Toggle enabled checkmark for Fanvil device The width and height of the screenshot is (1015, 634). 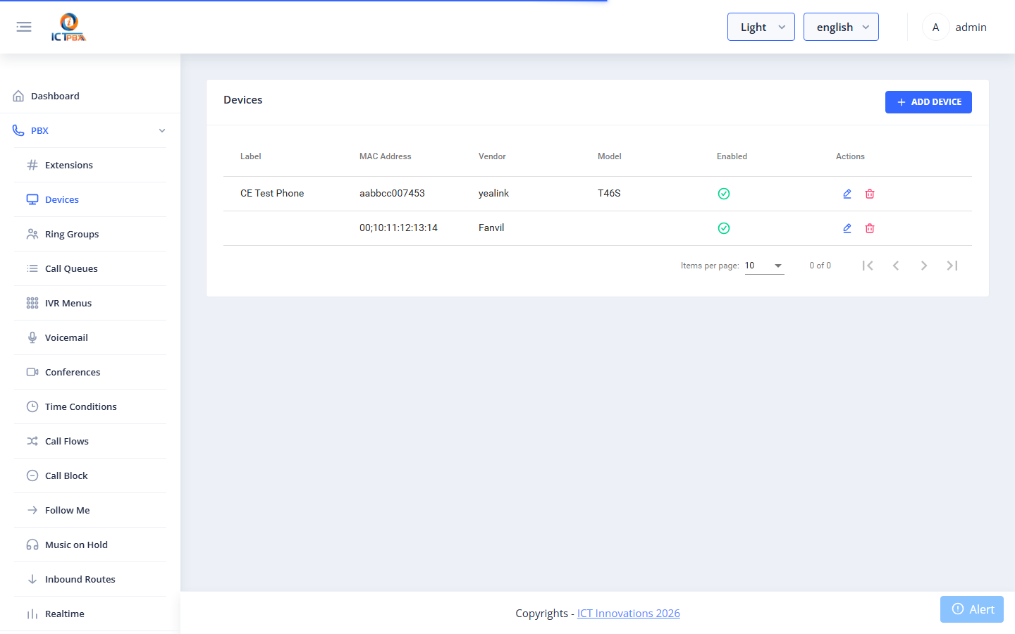[724, 228]
